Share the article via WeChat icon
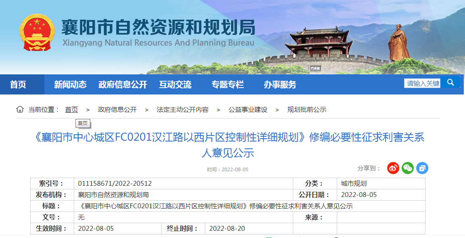 408,168
